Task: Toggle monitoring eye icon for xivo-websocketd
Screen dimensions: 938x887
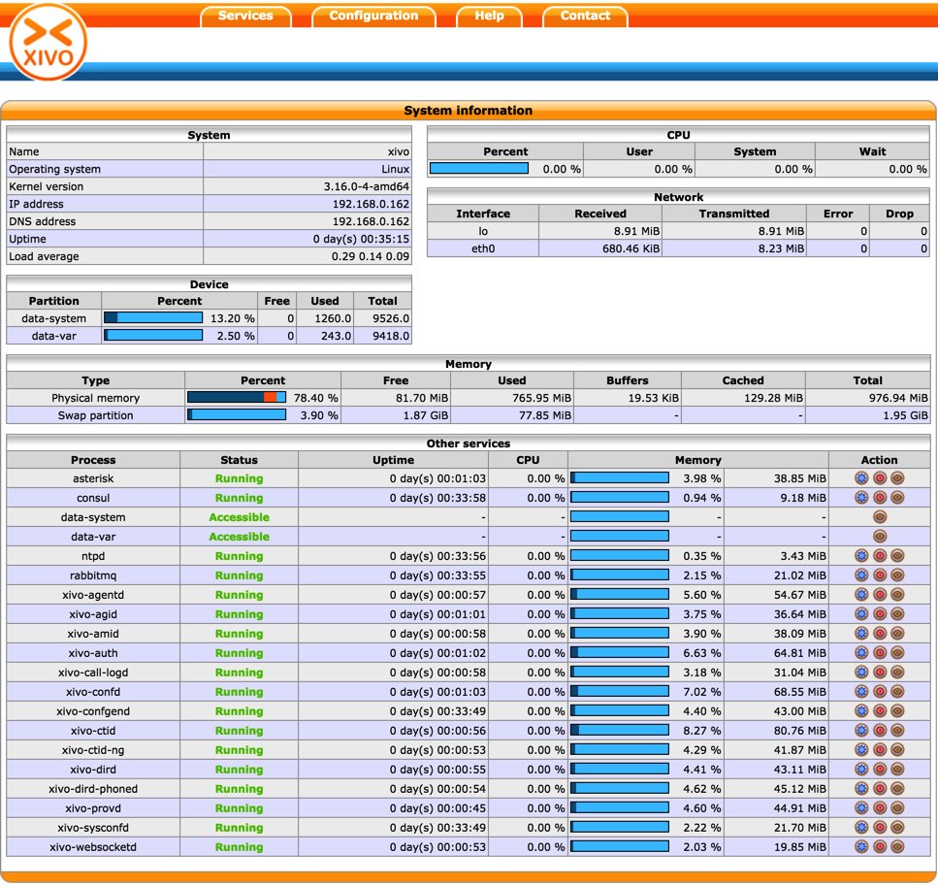Action: point(897,846)
